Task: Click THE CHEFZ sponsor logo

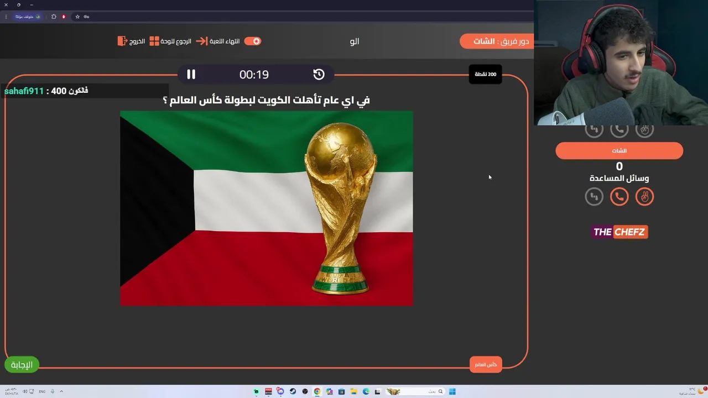Action: (x=619, y=232)
